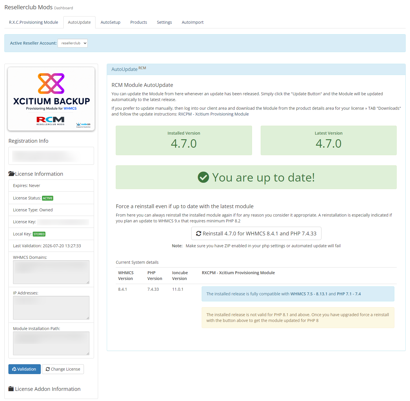Click the Xcitium Backup logo image
Viewport: 410px width, 401px height.
pos(51,99)
